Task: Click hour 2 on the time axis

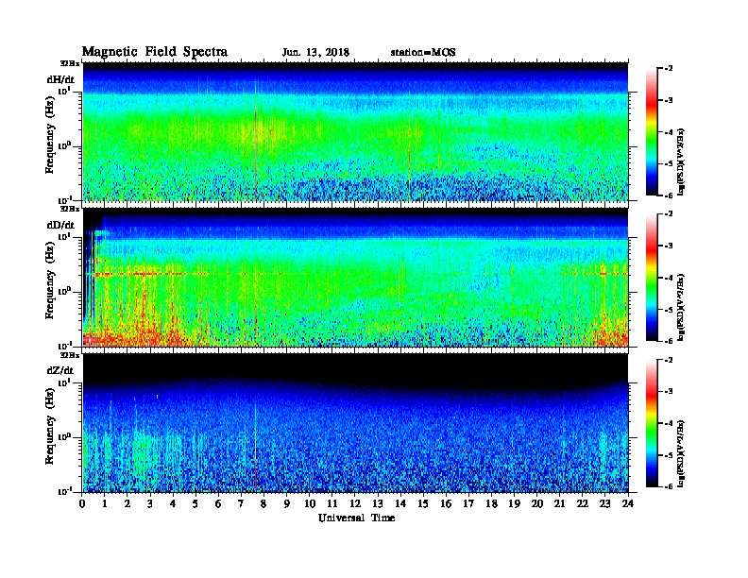Action: click(127, 503)
